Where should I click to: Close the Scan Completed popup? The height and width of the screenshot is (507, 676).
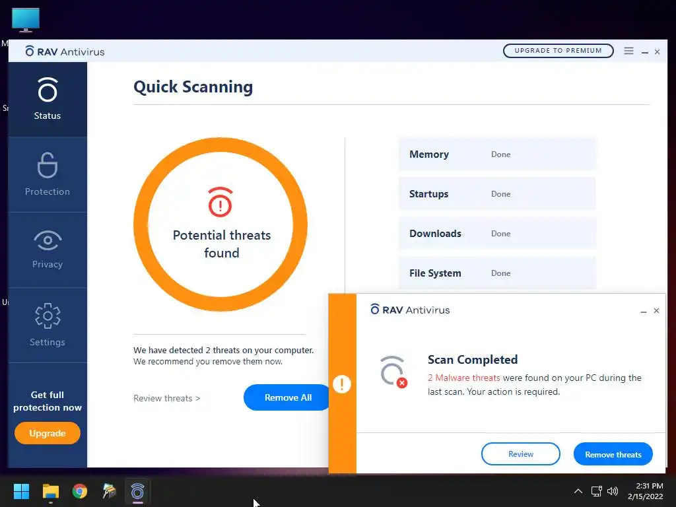click(x=656, y=311)
